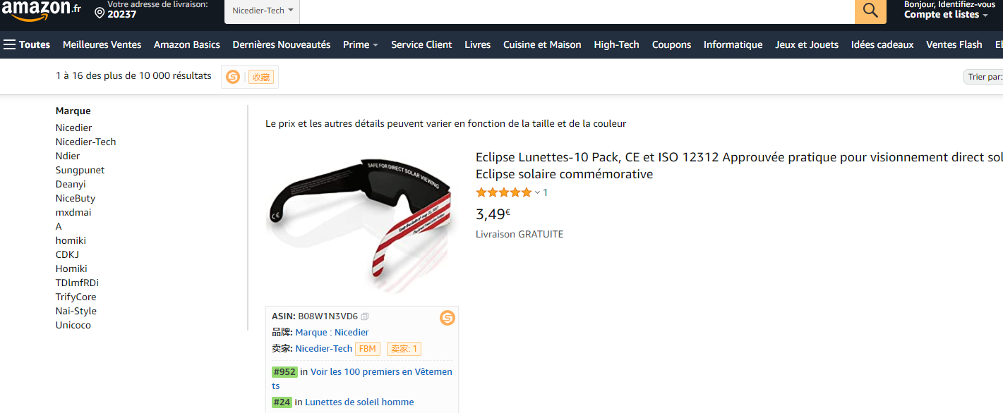Image resolution: width=1003 pixels, height=413 pixels.
Task: Expand the Prime menu dropdown
Action: click(361, 44)
